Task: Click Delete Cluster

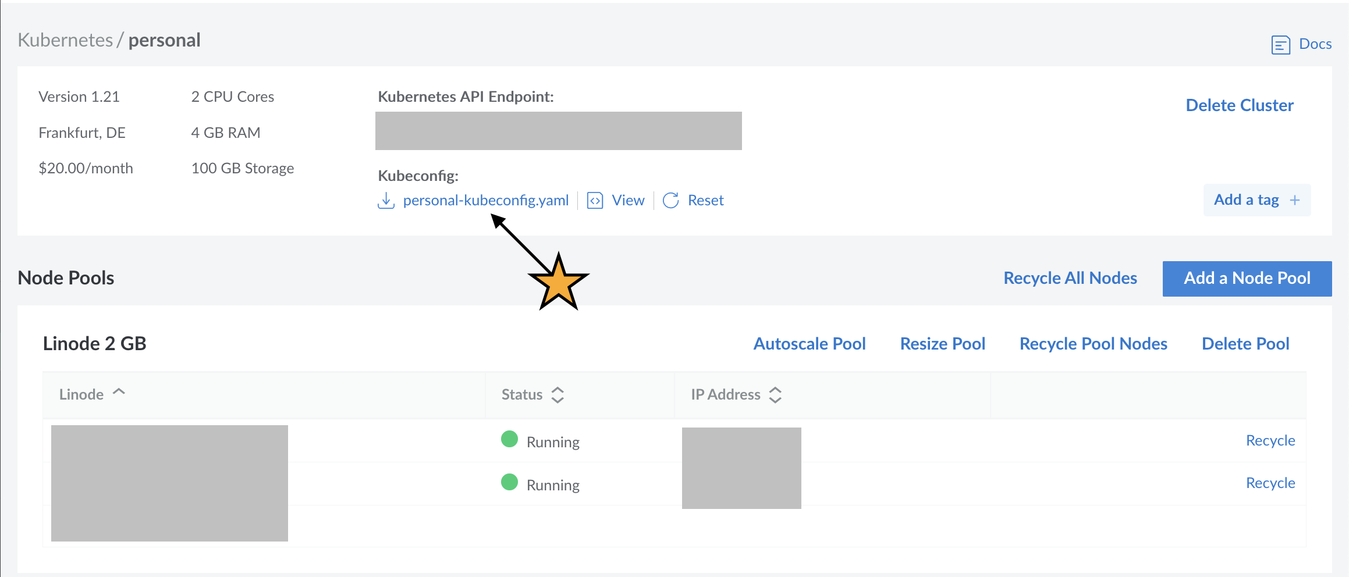Action: (1239, 105)
